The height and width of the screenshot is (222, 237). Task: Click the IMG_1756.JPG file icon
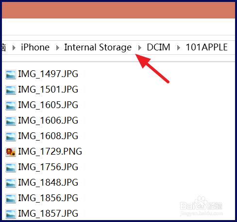(x=11, y=167)
